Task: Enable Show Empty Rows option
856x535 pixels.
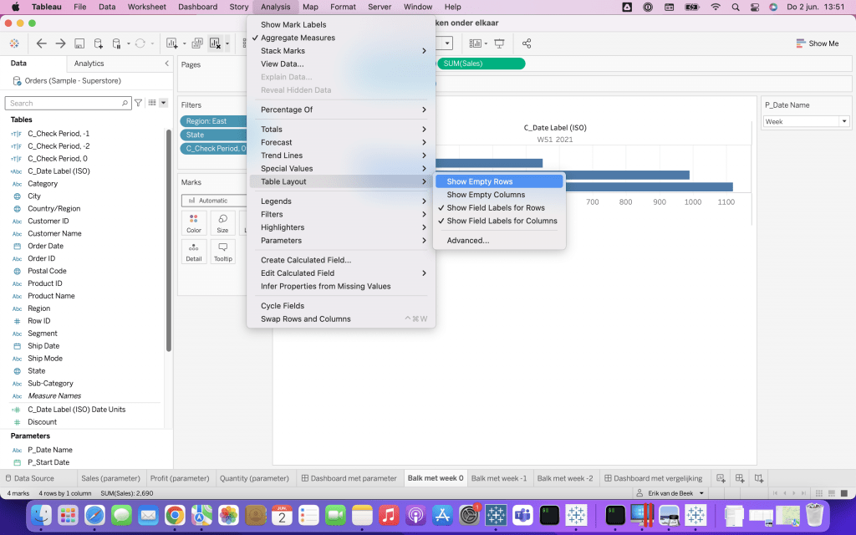Action: (x=480, y=181)
